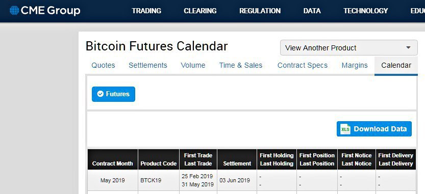The height and width of the screenshot is (194, 425).
Task: Switch to the Margins tab
Action: [355, 65]
